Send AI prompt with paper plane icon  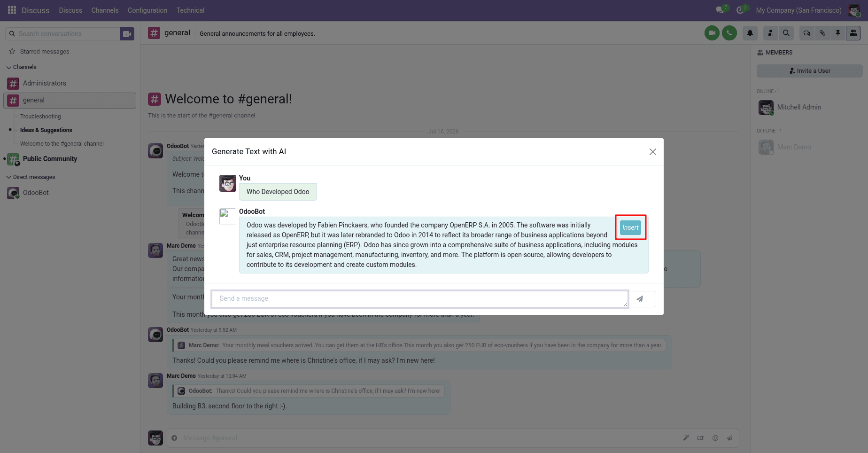point(640,299)
